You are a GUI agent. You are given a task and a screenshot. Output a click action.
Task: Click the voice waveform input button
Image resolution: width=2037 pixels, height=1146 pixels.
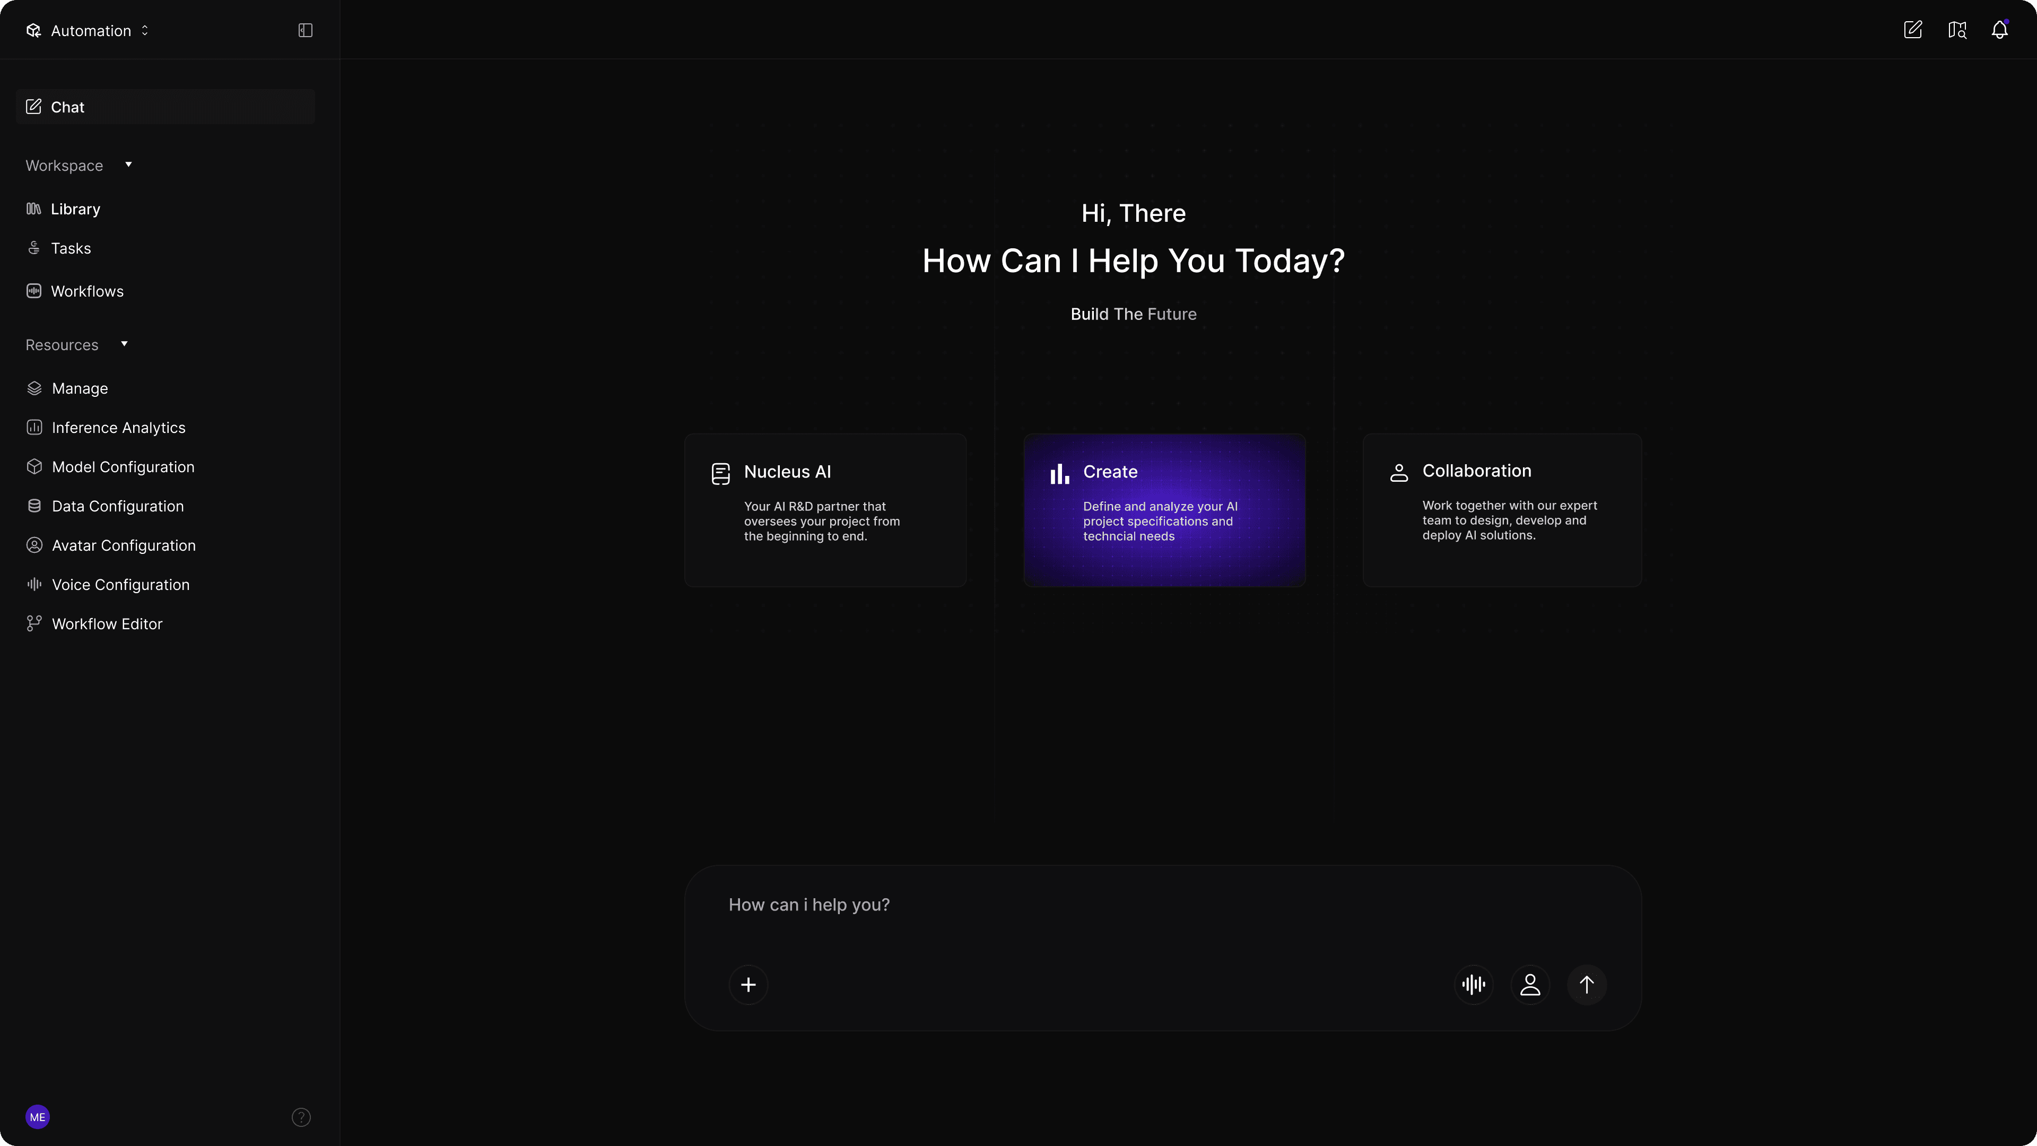[1473, 985]
